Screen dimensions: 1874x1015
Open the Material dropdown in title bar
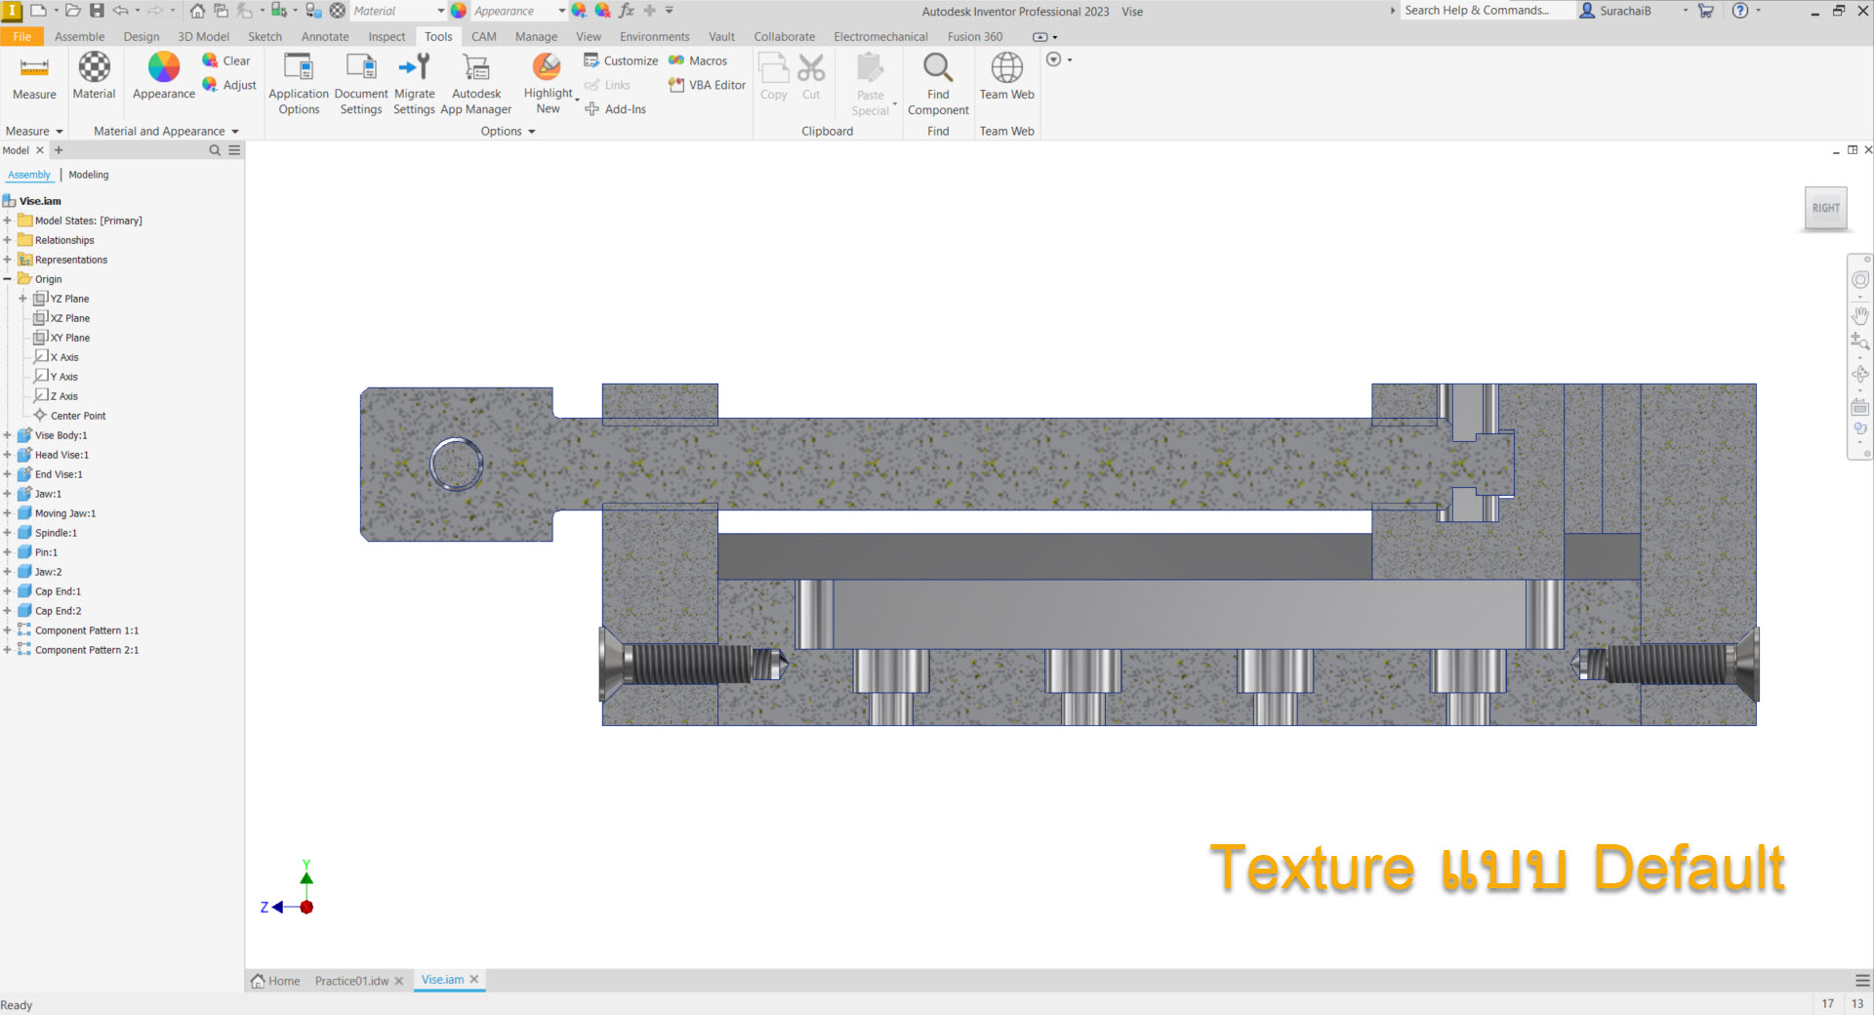(x=440, y=11)
